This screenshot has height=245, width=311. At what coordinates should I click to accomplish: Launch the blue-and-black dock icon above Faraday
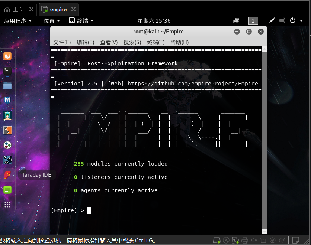pyautogui.click(x=7, y=160)
